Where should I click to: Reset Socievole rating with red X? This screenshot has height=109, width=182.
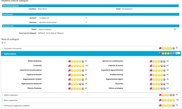(x=151, y=84)
